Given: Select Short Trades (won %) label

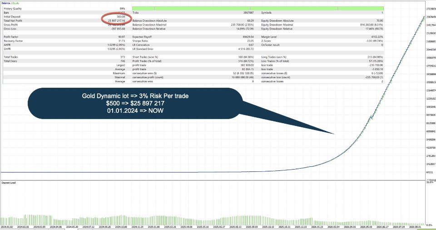Looking at the screenshot, I should [145, 57].
